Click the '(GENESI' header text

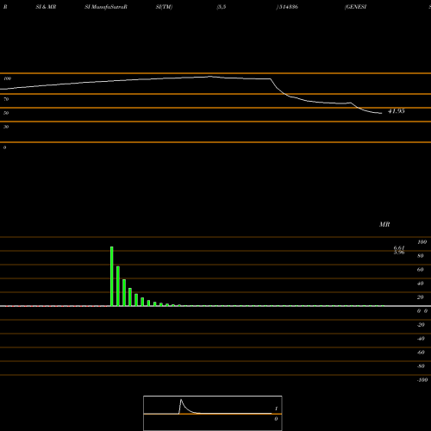point(356,7)
